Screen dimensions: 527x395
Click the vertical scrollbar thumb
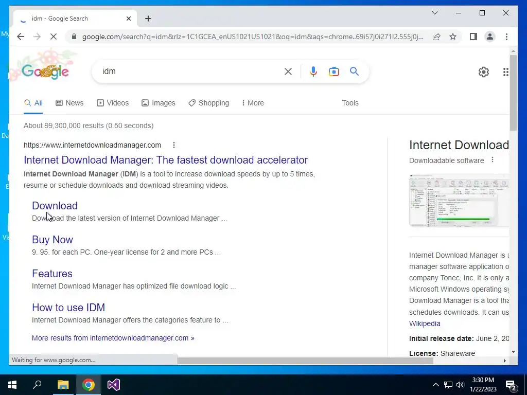click(x=513, y=93)
